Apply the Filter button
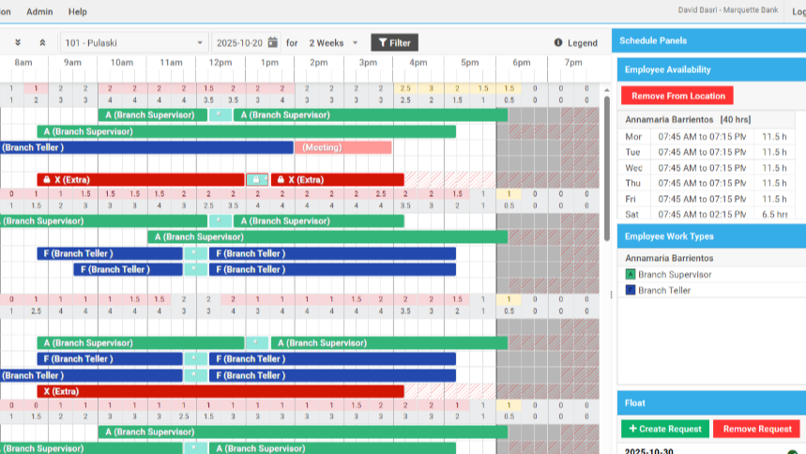The image size is (806, 454). 394,42
